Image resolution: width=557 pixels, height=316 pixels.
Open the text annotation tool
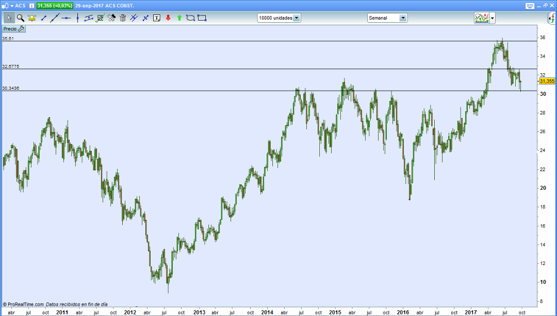[x=157, y=18]
